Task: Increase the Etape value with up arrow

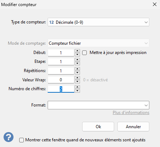Action: [x=78, y=60]
